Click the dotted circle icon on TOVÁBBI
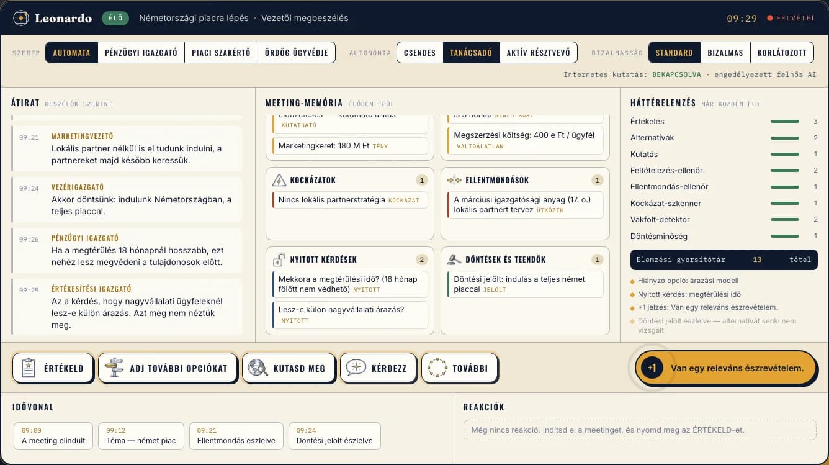The width and height of the screenshot is (829, 465). (437, 368)
